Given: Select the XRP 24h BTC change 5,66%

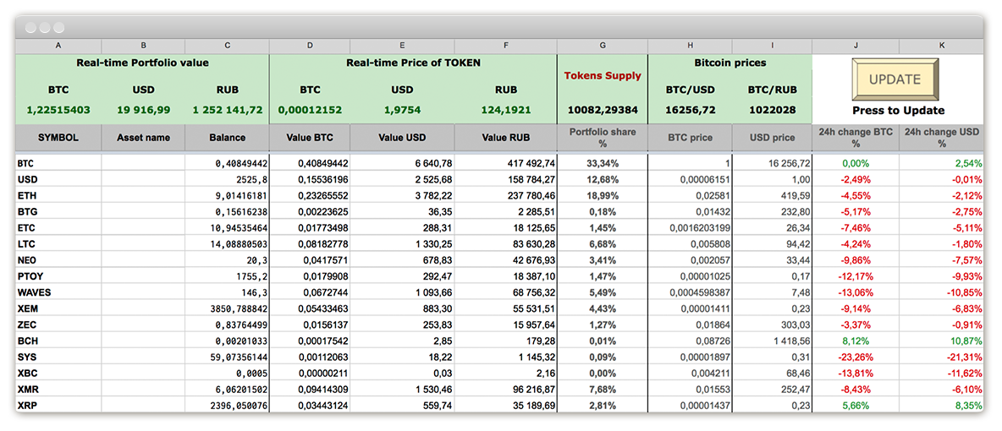Looking at the screenshot, I should tap(856, 405).
